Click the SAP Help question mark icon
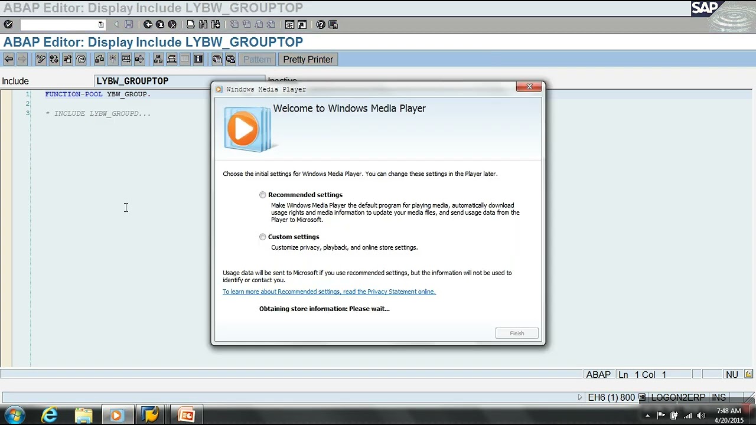This screenshot has width=756, height=425. [321, 24]
